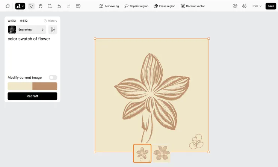278x167 pixels.
Task: Expand the Engraving style selector
Action: 27,30
